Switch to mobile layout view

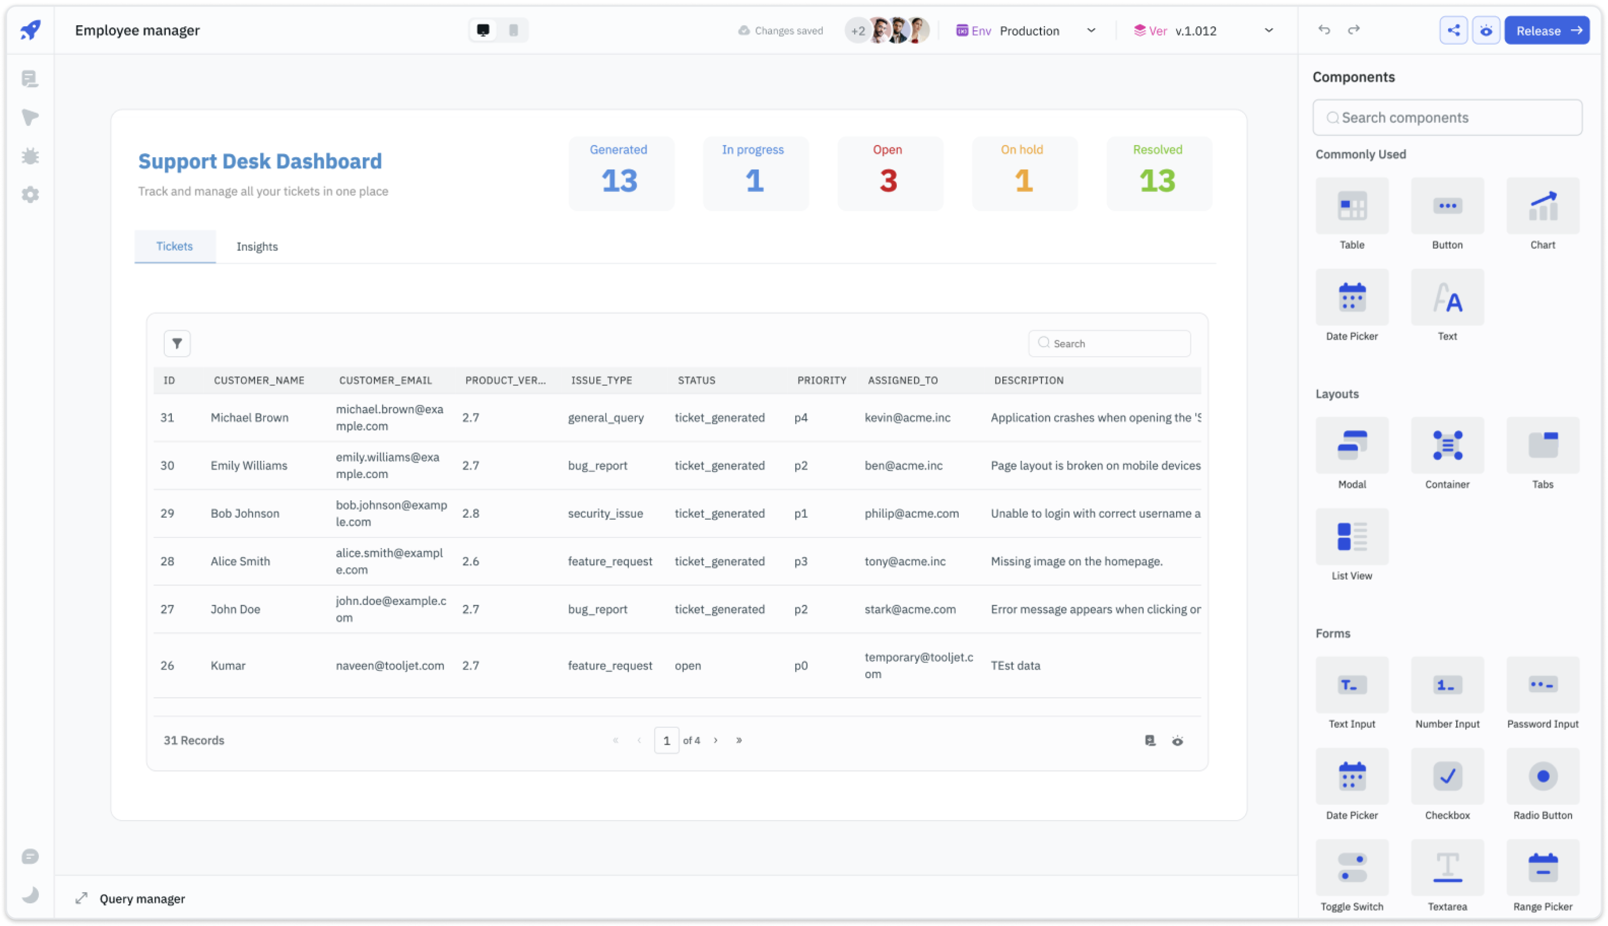point(513,30)
